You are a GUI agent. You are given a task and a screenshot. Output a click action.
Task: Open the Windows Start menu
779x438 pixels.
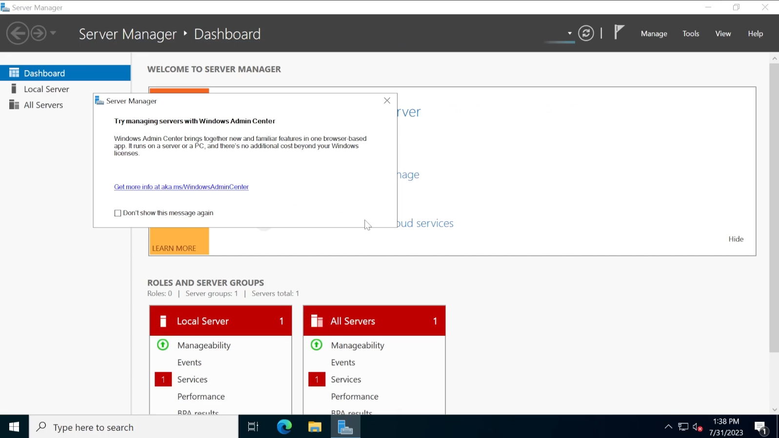coord(14,427)
